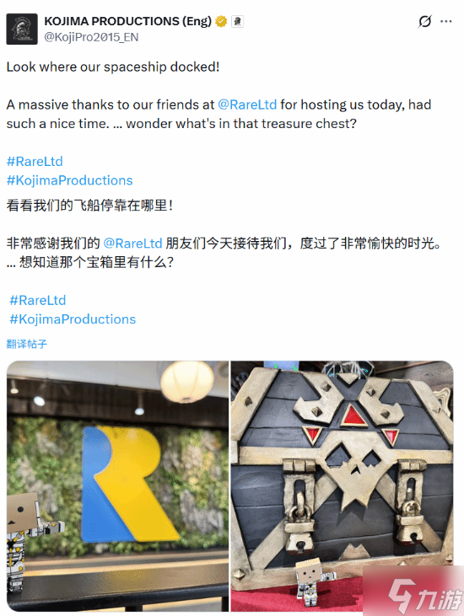Open the Kojima Productions profile avatar
Viewport: 464px width, 616px height.
22,29
